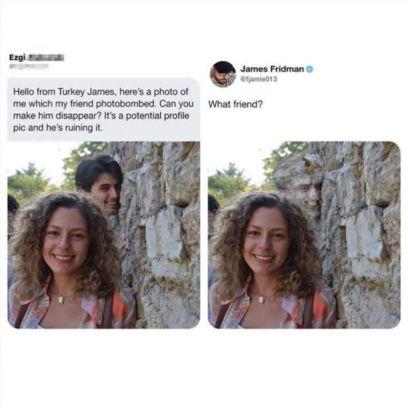Click the blue verified badge
The image size is (408, 408).
[x=309, y=69]
